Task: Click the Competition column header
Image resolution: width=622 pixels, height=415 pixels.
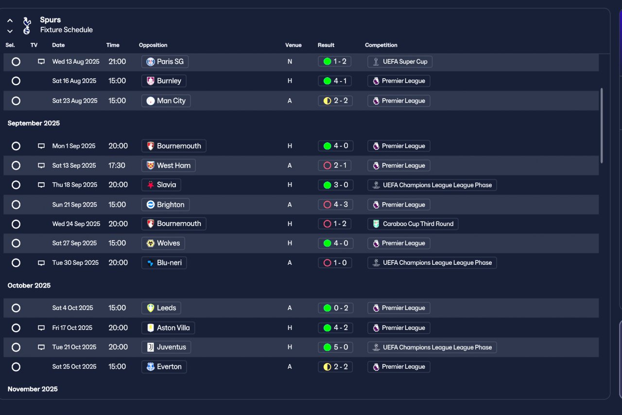Action: (x=381, y=45)
